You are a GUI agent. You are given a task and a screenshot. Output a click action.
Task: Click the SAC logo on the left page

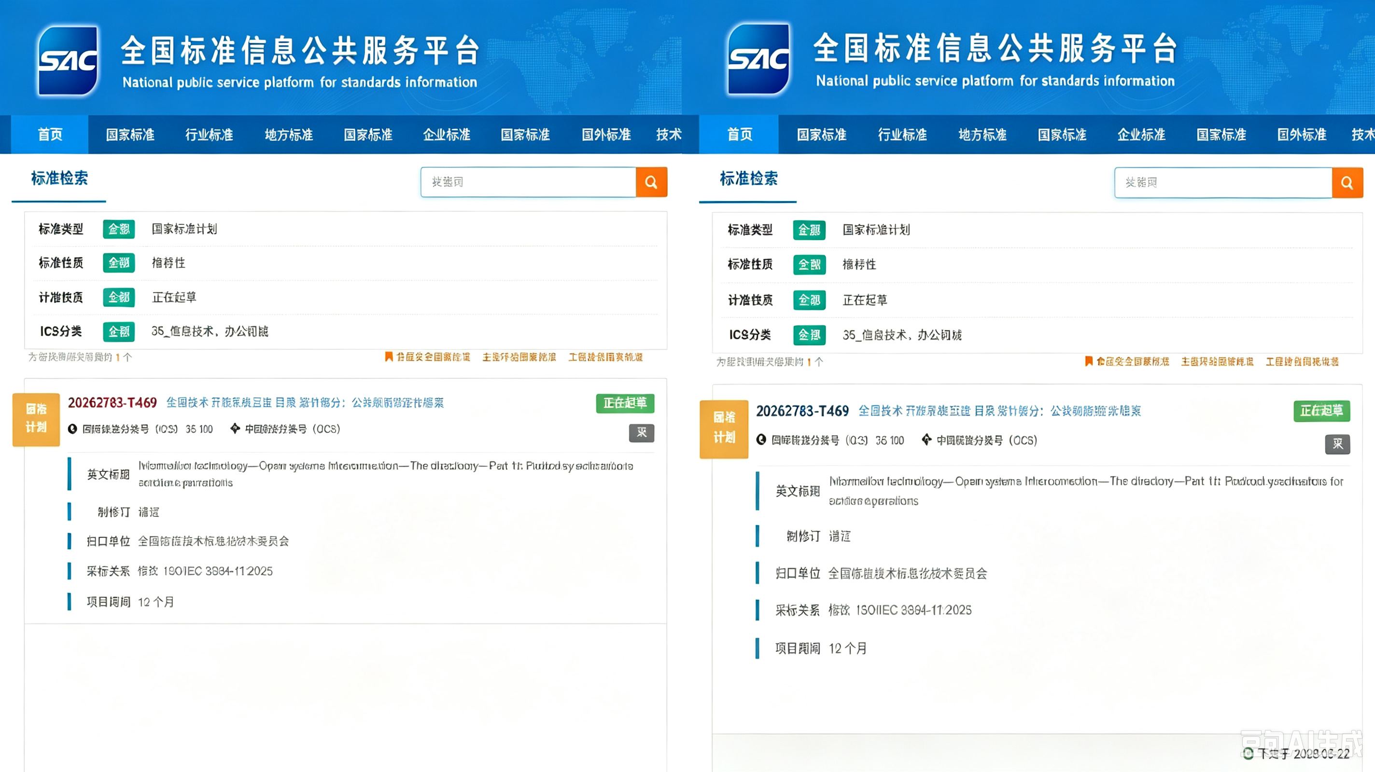(69, 60)
